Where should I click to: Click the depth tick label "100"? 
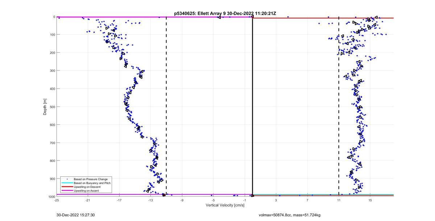pos(52,35)
